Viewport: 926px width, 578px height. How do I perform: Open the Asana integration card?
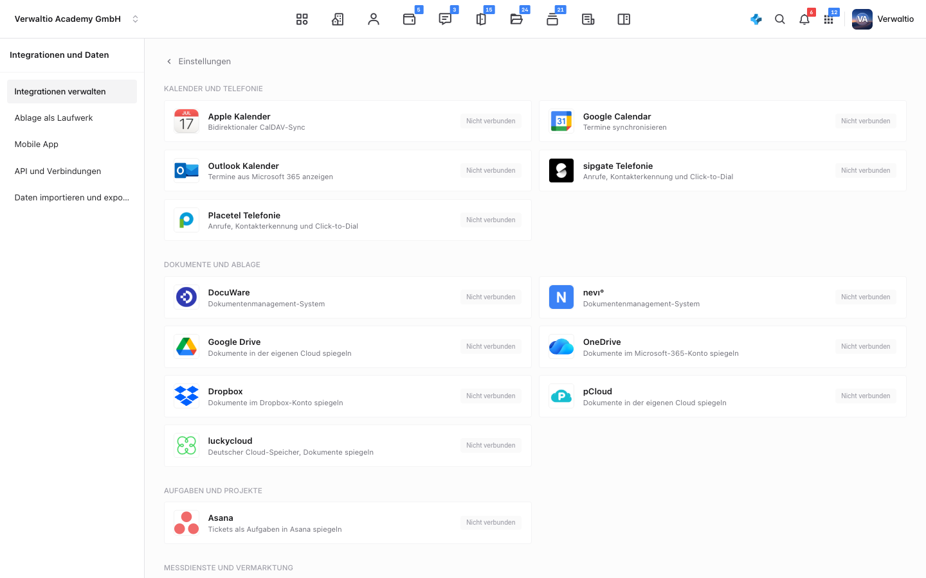[348, 523]
